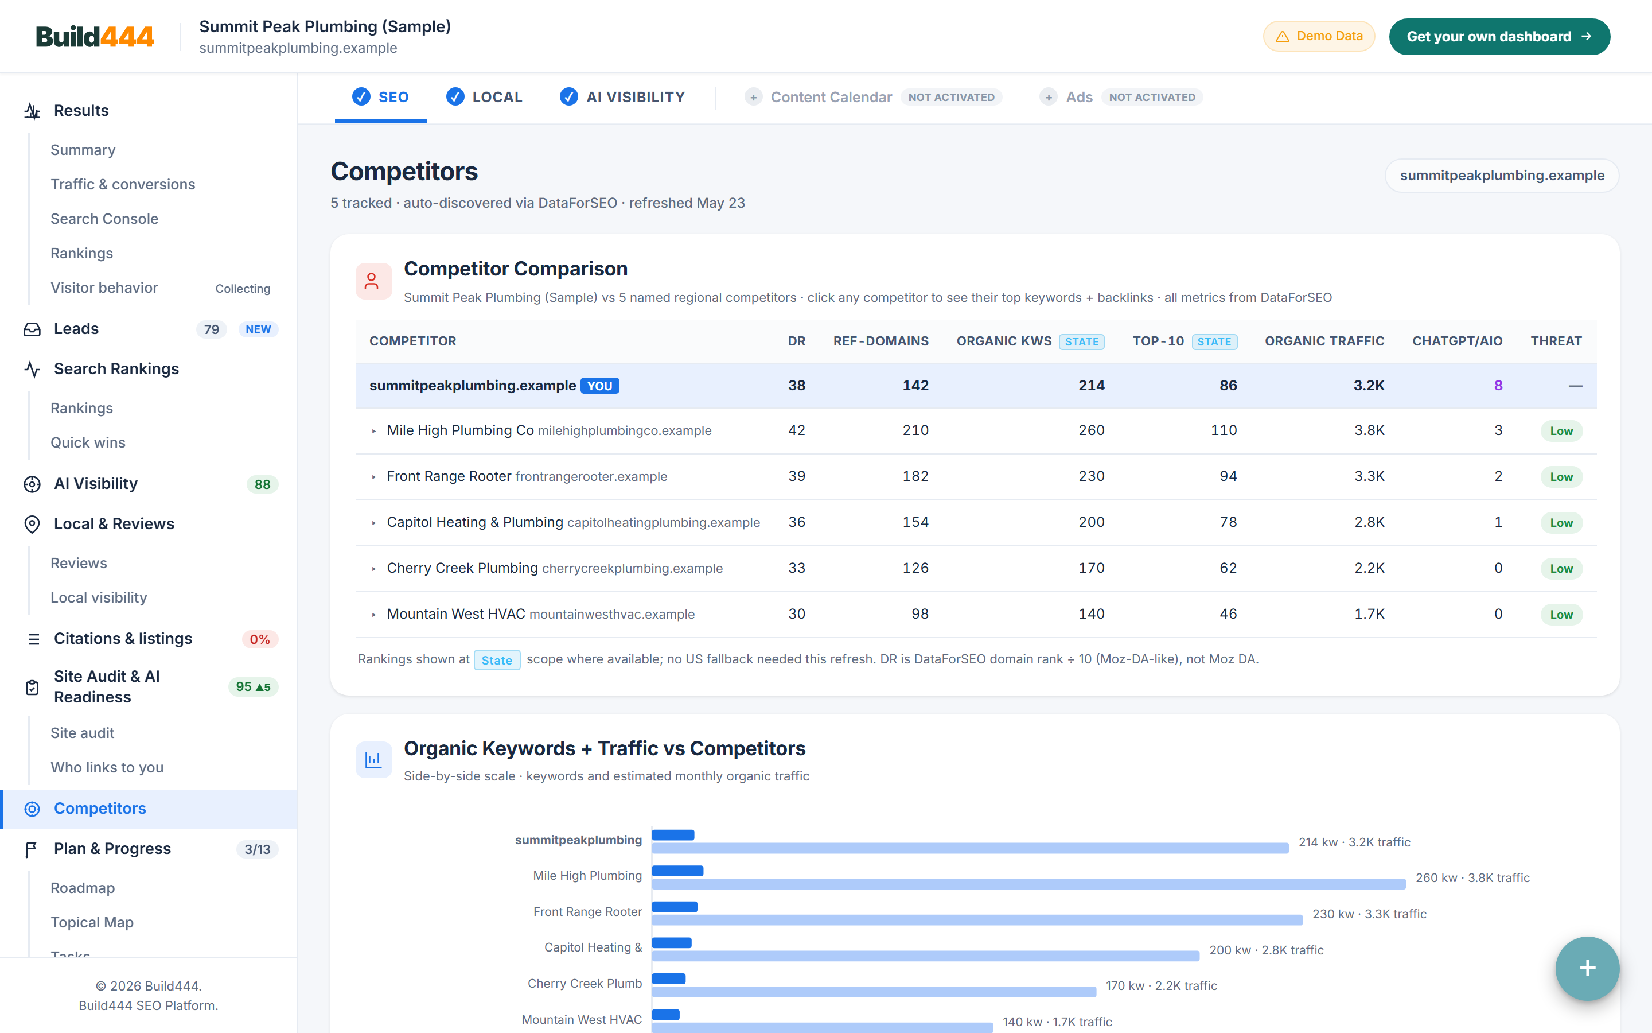Click the Organic Keywords chart icon
1652x1033 pixels.
click(373, 760)
